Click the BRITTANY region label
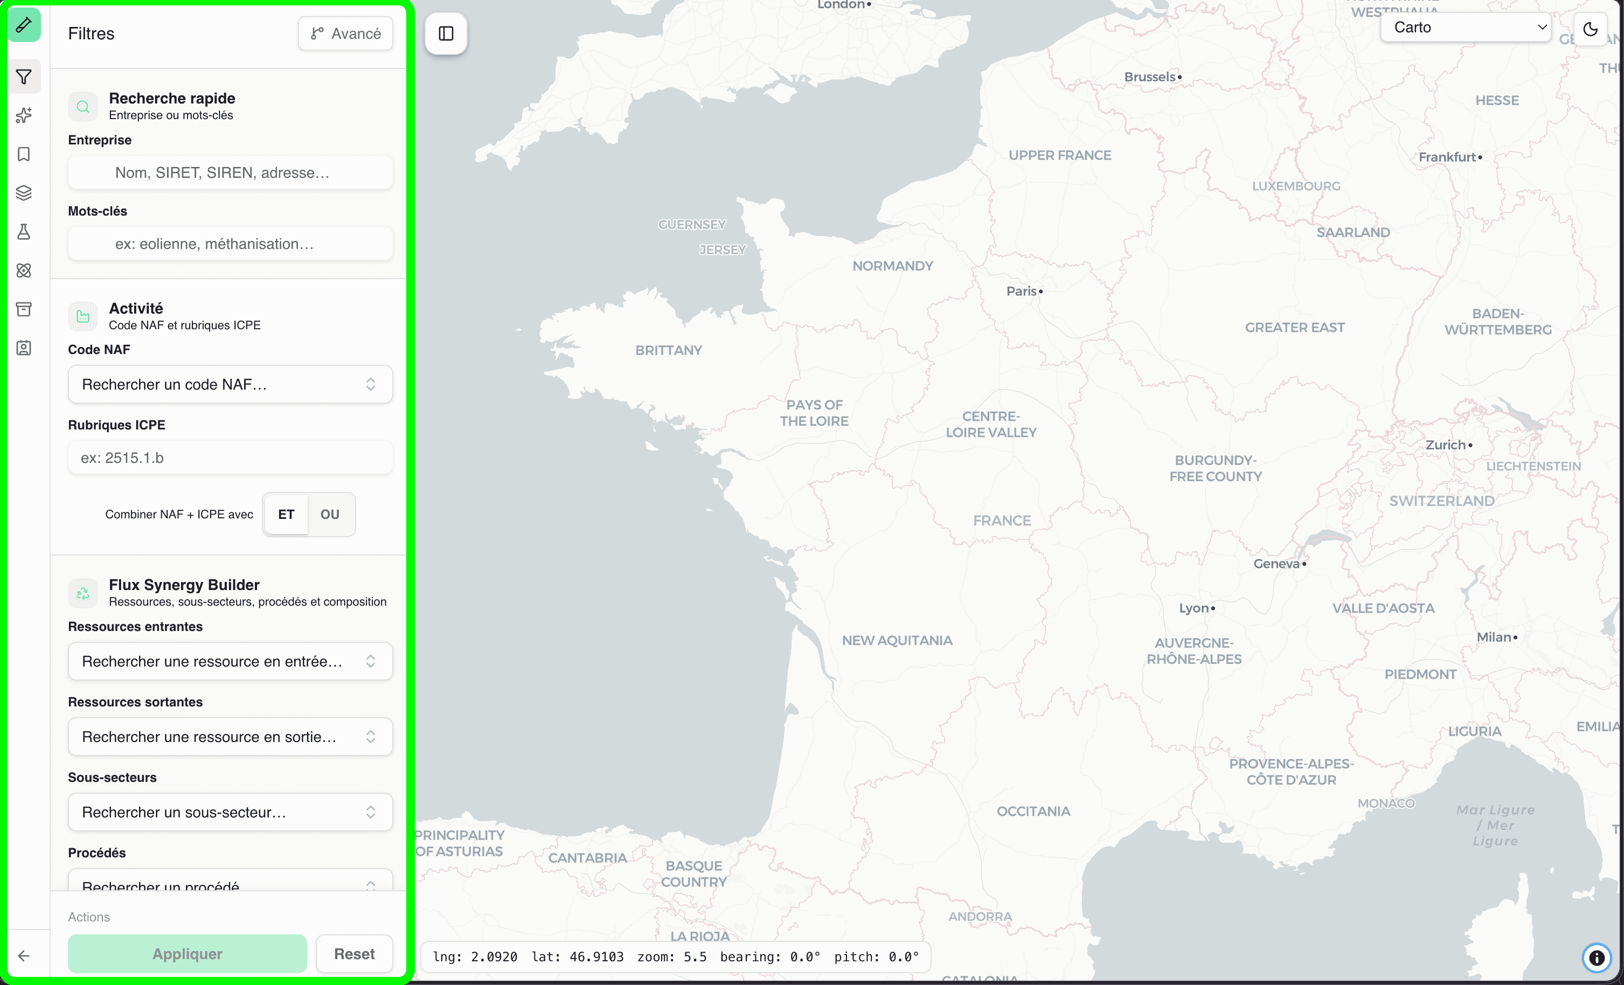Image resolution: width=1624 pixels, height=985 pixels. click(668, 351)
